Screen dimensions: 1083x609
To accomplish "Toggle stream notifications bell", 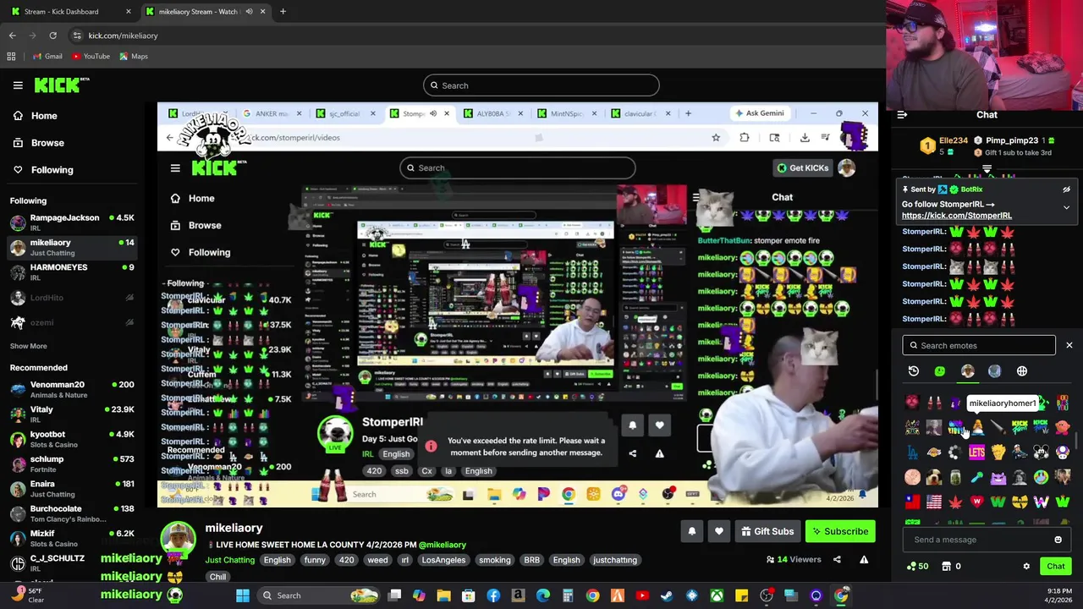I will tap(691, 531).
